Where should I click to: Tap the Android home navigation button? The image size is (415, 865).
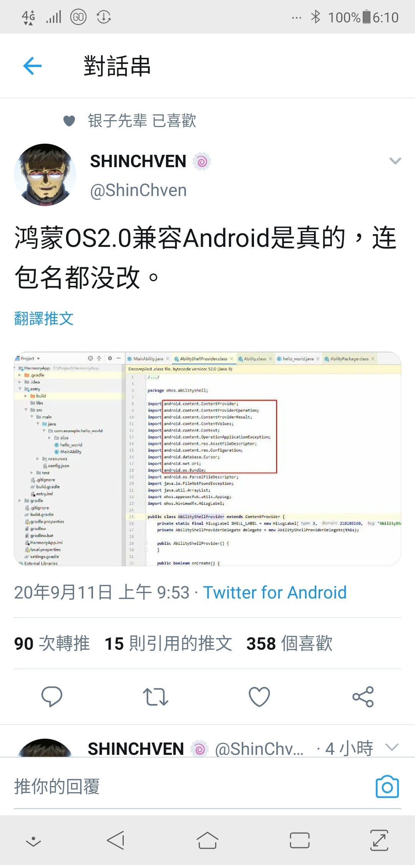click(x=207, y=840)
